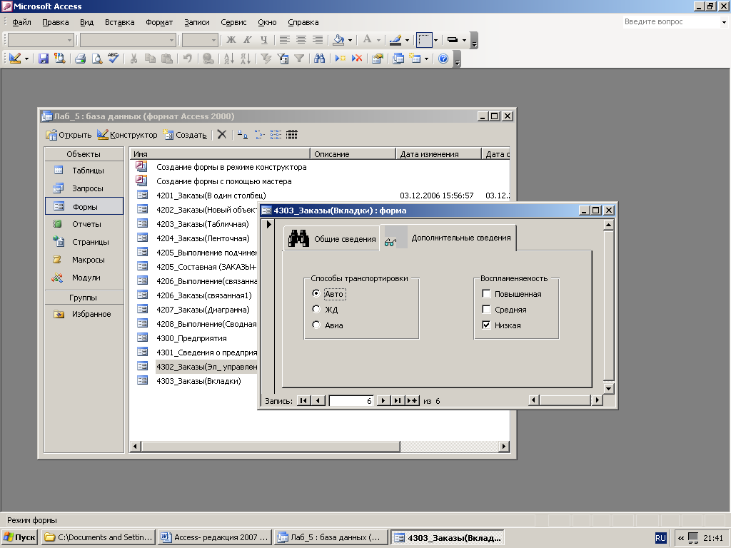The image size is (731, 548).
Task: Click the Создать button
Action: [x=185, y=135]
